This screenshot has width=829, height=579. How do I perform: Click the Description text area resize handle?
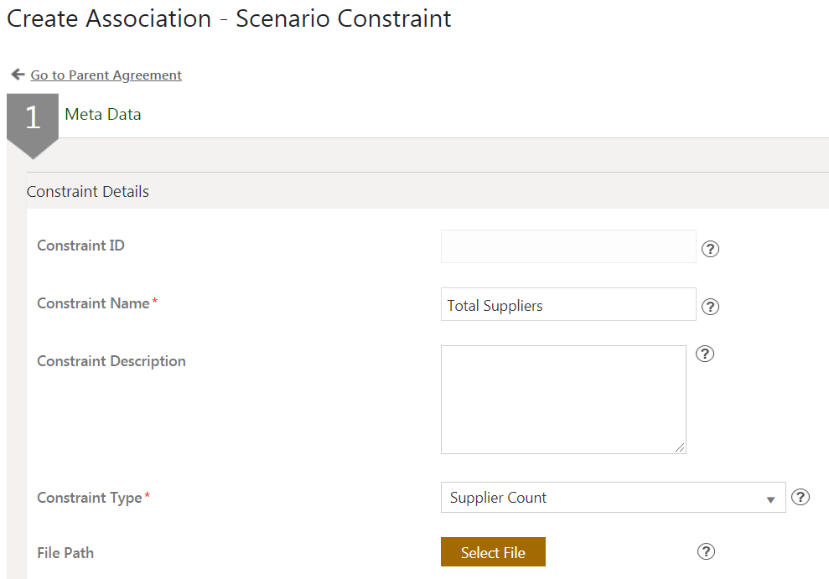[x=680, y=447]
